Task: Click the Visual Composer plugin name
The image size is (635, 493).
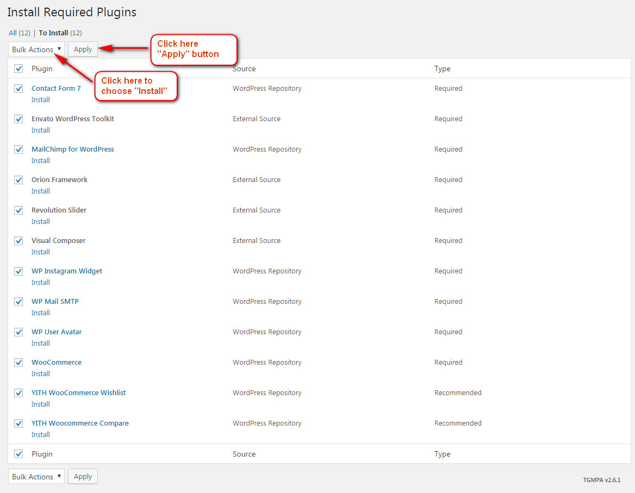Action: coord(58,240)
